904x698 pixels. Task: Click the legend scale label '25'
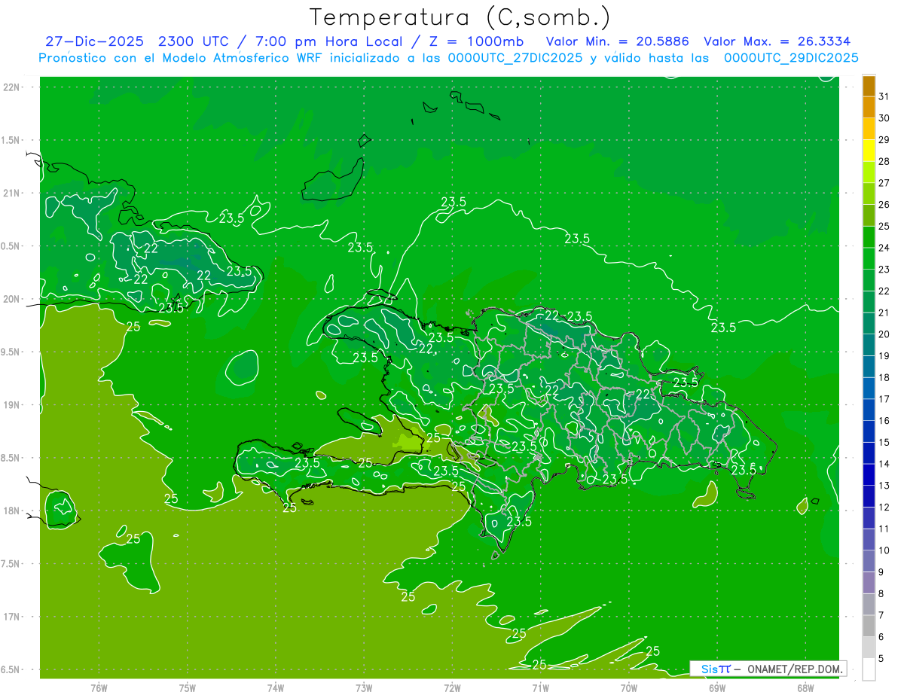pos(884,226)
